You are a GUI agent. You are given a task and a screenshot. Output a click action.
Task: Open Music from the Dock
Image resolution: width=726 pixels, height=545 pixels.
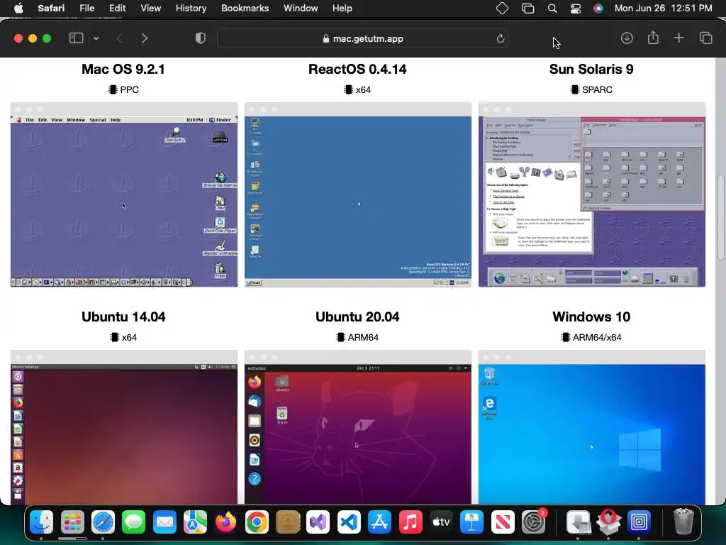click(411, 522)
